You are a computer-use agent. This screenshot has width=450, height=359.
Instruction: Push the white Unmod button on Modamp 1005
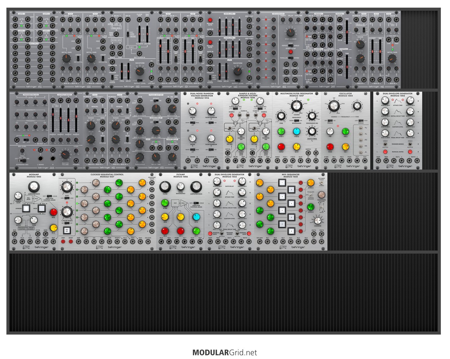click(26, 209)
